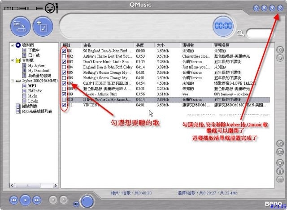Open My Joybee folder
This screenshot has height=210, width=287.
[36, 65]
